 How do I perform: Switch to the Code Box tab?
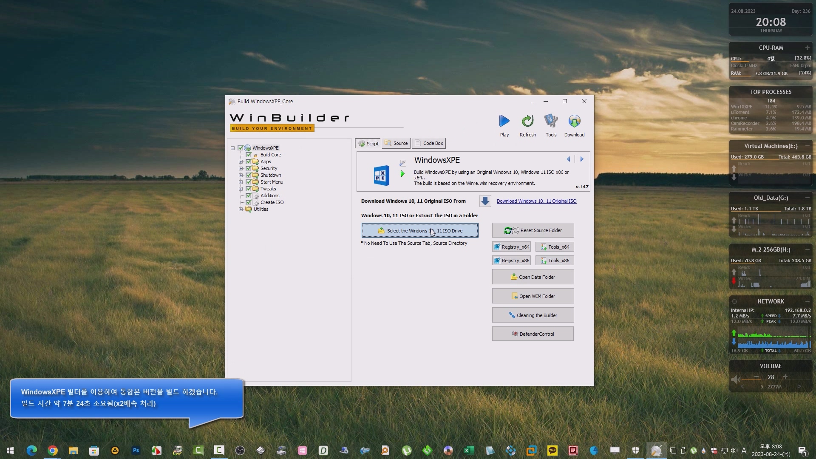tap(429, 143)
